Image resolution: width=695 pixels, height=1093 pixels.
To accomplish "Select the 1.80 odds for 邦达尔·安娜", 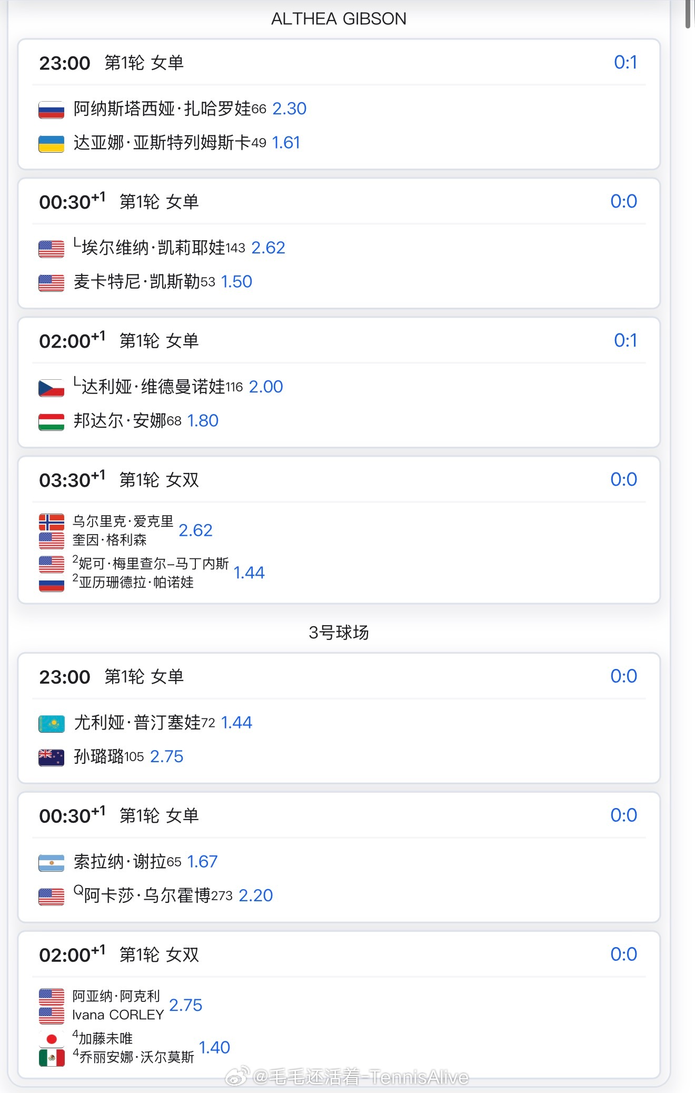I will tap(203, 421).
